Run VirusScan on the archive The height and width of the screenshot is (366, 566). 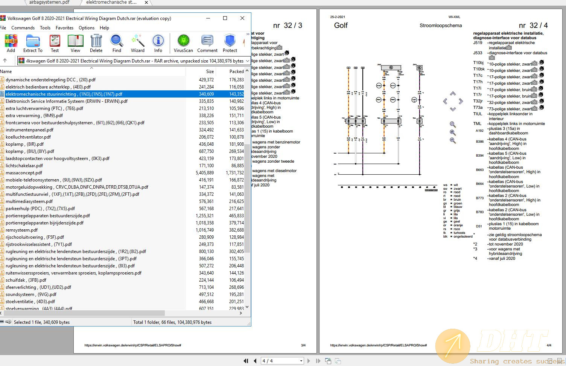pos(183,43)
